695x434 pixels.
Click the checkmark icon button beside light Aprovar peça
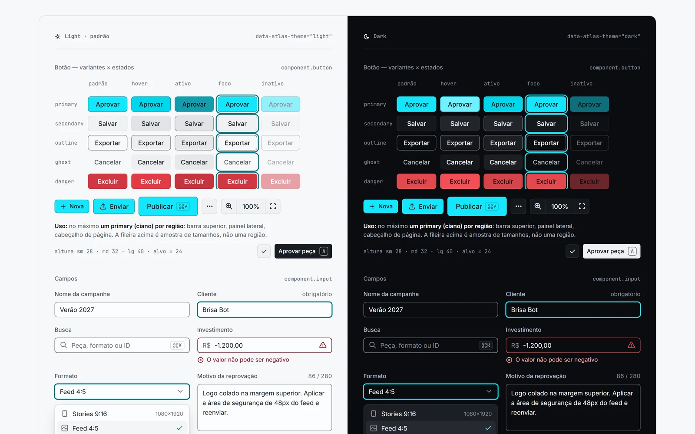click(264, 251)
